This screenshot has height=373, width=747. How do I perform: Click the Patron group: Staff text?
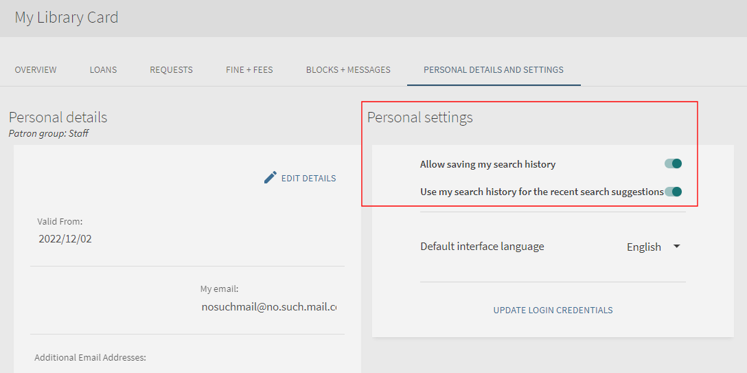(x=48, y=133)
